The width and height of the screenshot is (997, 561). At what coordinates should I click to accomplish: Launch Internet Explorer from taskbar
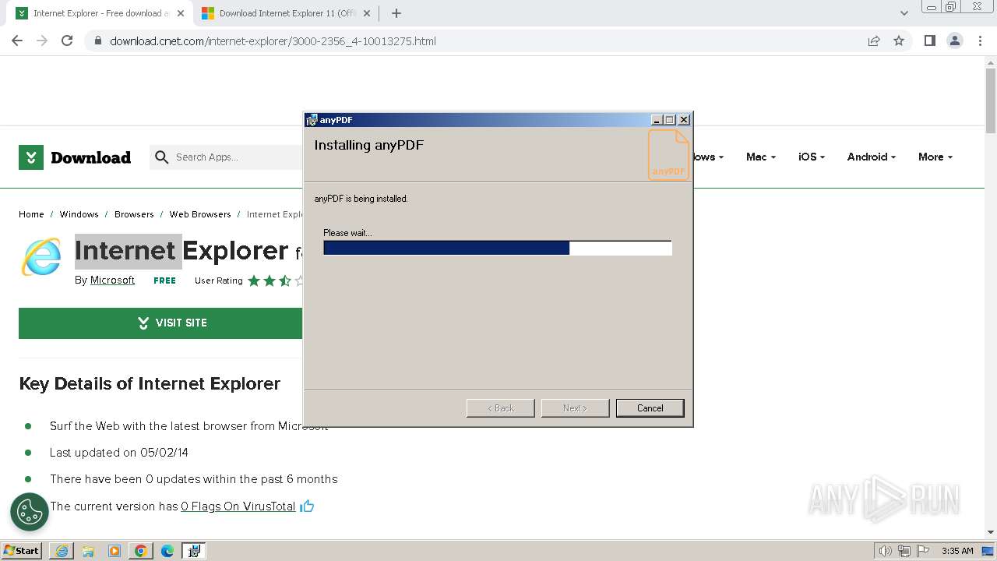(x=62, y=550)
